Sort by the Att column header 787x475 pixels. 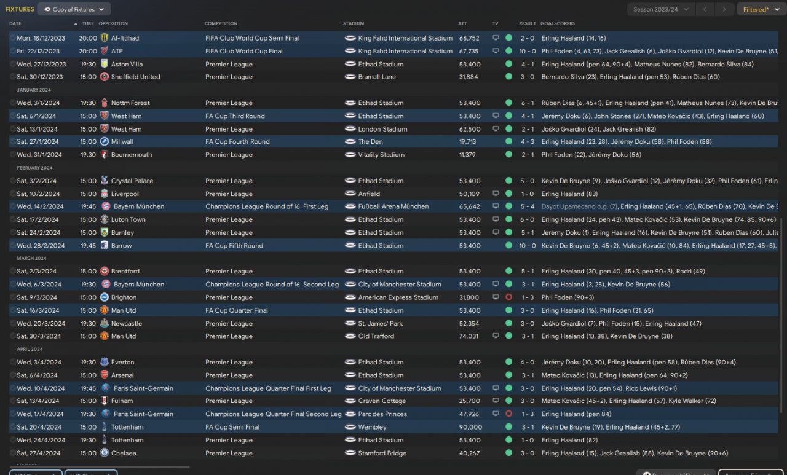click(x=462, y=23)
